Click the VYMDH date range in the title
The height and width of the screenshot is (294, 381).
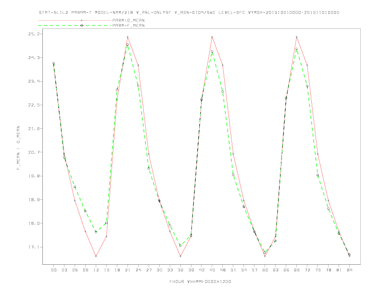pyautogui.click(x=293, y=12)
